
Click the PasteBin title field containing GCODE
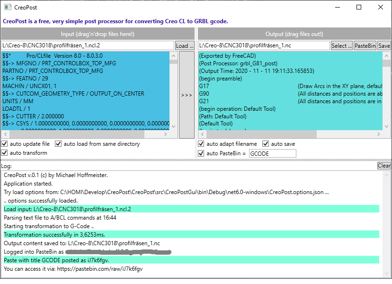[273, 153]
